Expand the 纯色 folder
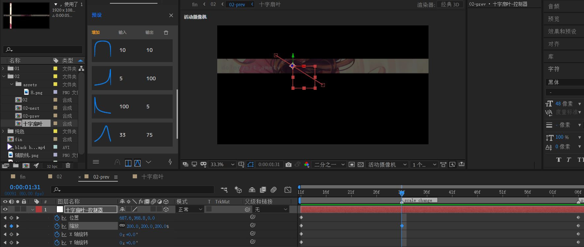Screen dimensions: 584x247 (x=3, y=131)
